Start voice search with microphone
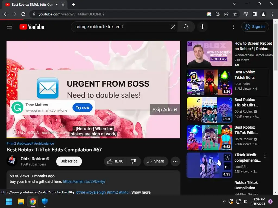Viewport: 278px width, 208px height. tap(202, 27)
